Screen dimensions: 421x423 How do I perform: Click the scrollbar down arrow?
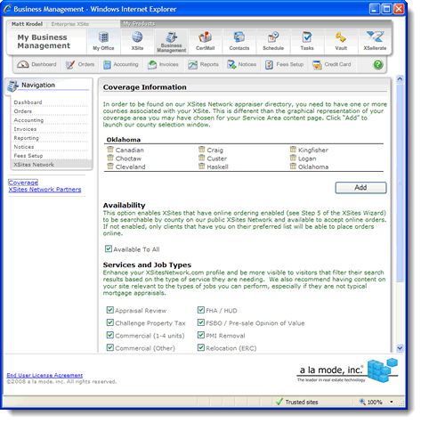[400, 348]
